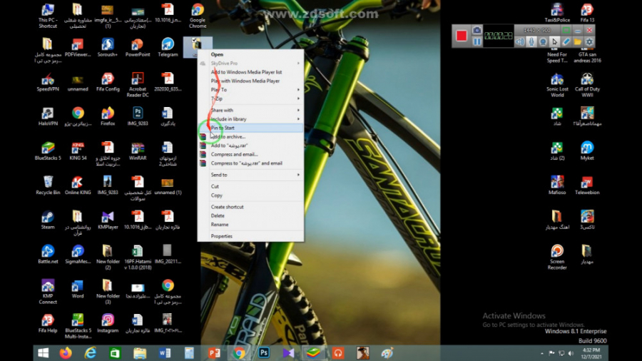Open recorder settings gear
The image size is (642, 361).
pos(589,42)
